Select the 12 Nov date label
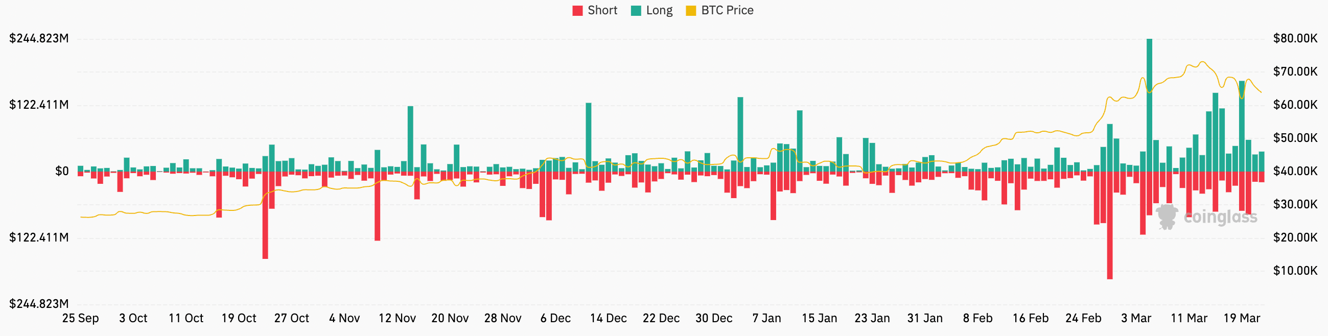 pyautogui.click(x=397, y=319)
